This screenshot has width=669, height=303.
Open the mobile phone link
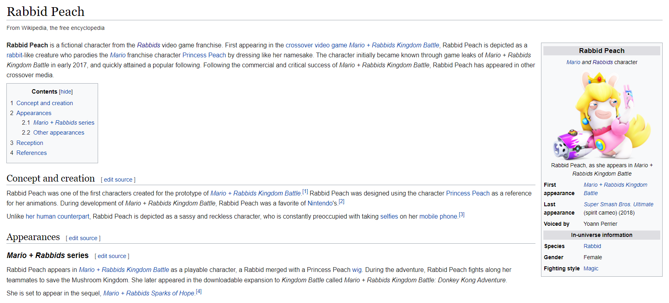click(438, 216)
